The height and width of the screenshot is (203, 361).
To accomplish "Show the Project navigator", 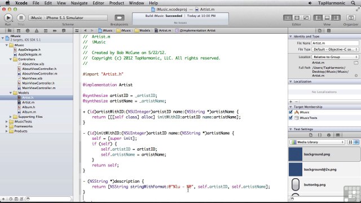I will pyautogui.click(x=10, y=30).
